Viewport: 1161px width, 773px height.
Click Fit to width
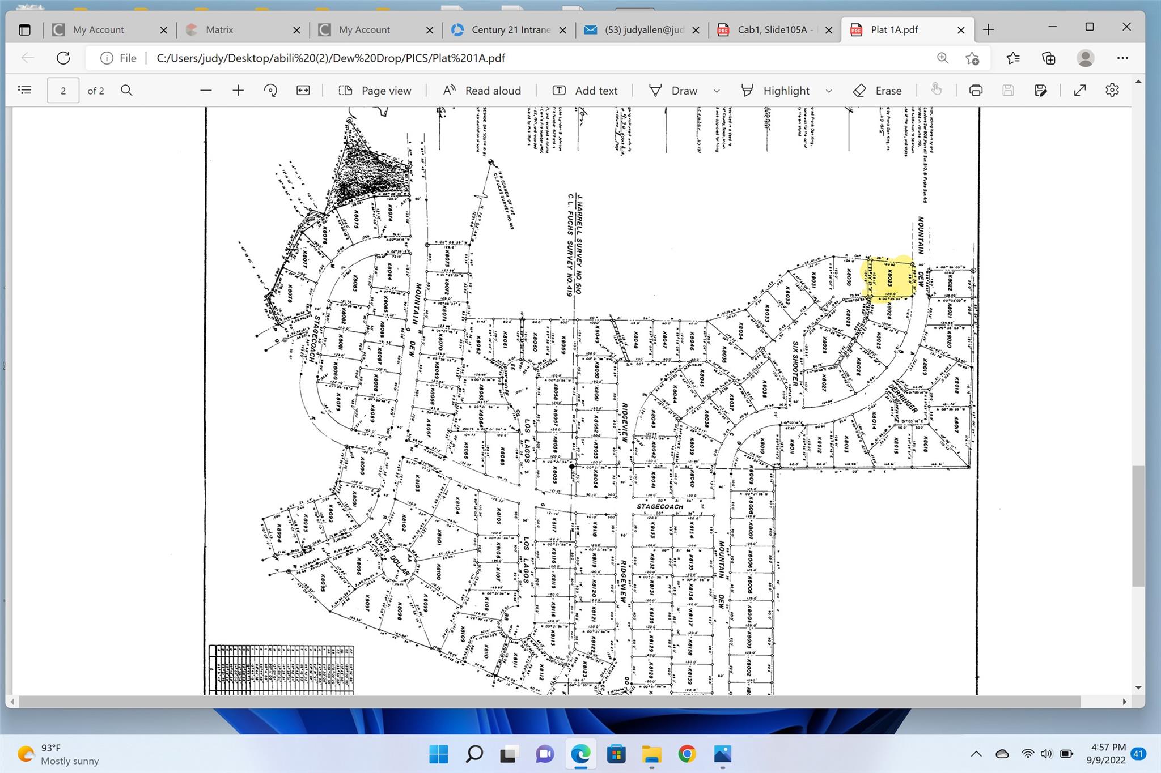[303, 91]
